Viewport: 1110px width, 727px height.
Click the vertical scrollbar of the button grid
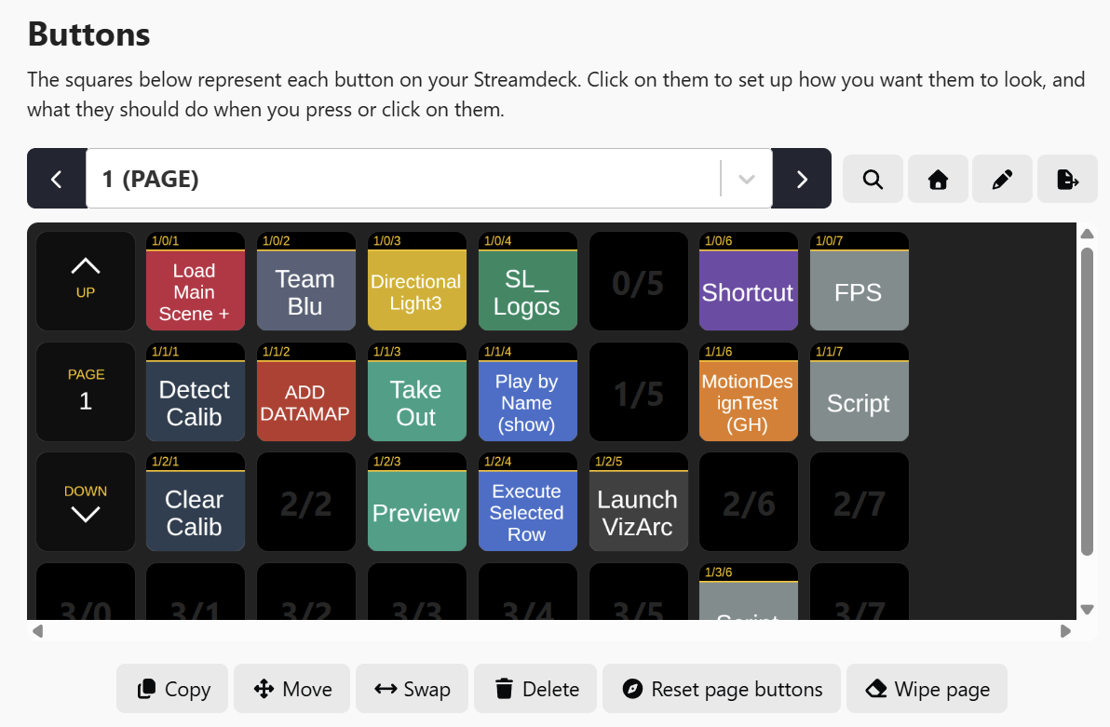pos(1087,400)
